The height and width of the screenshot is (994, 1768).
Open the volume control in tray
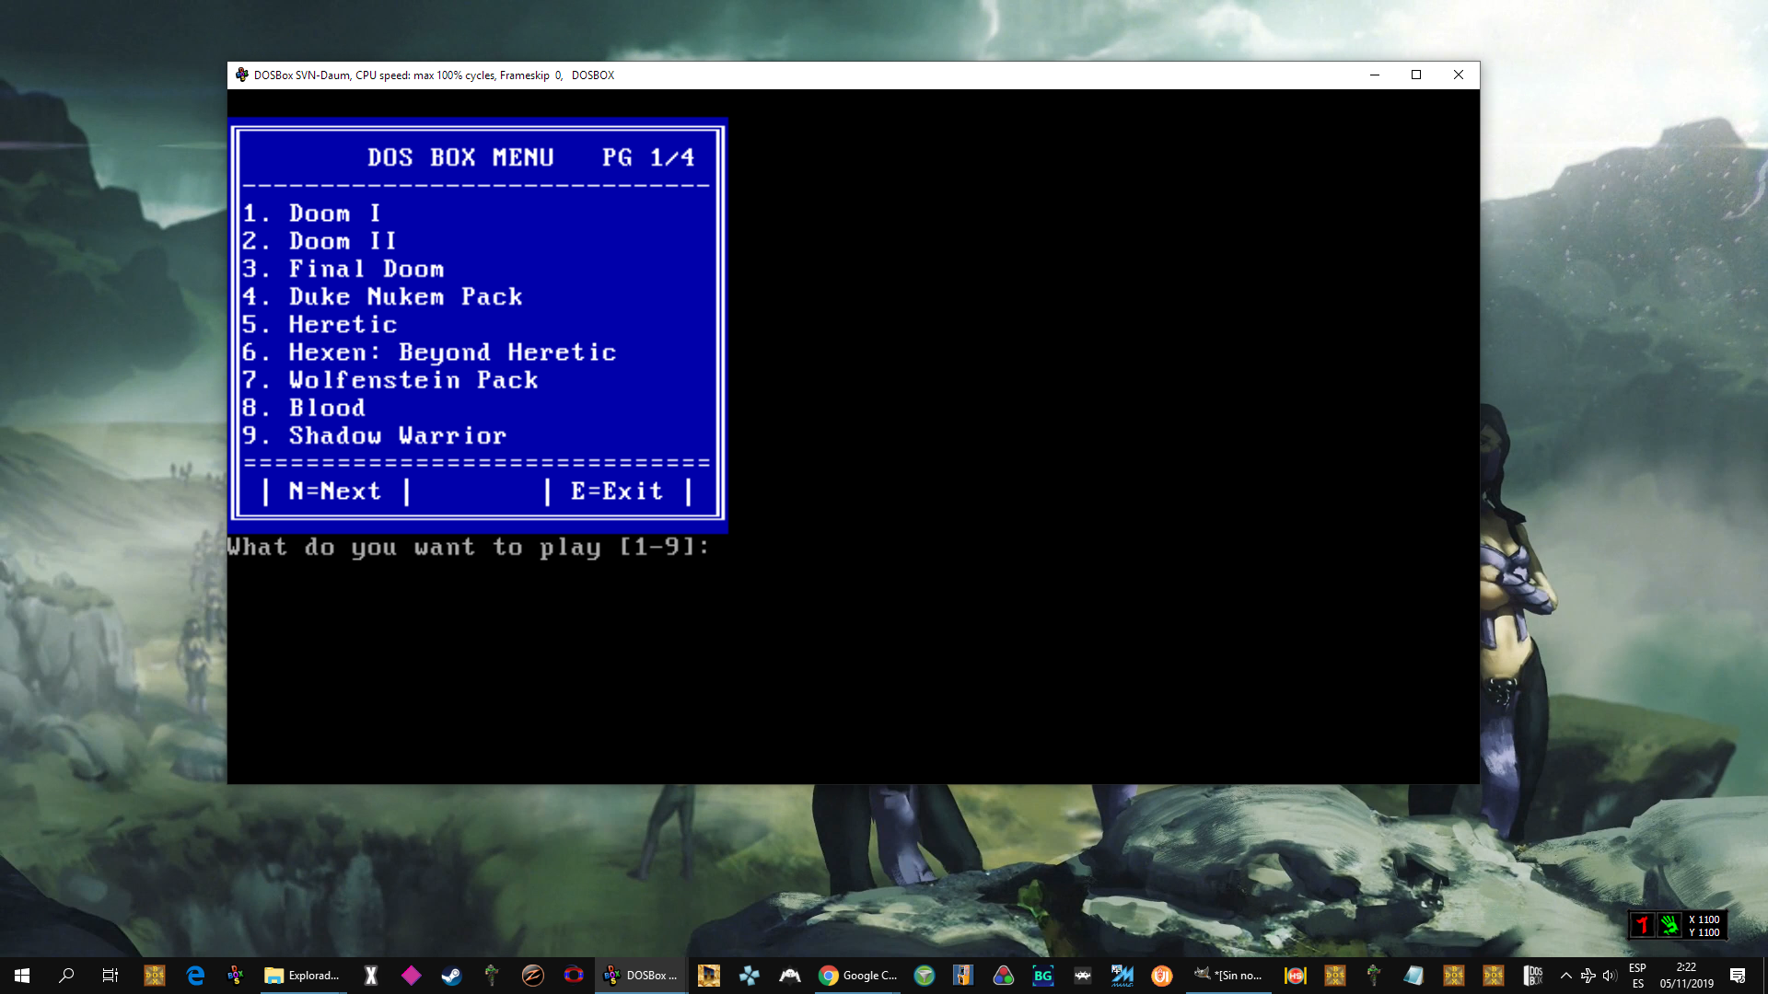pos(1610,976)
